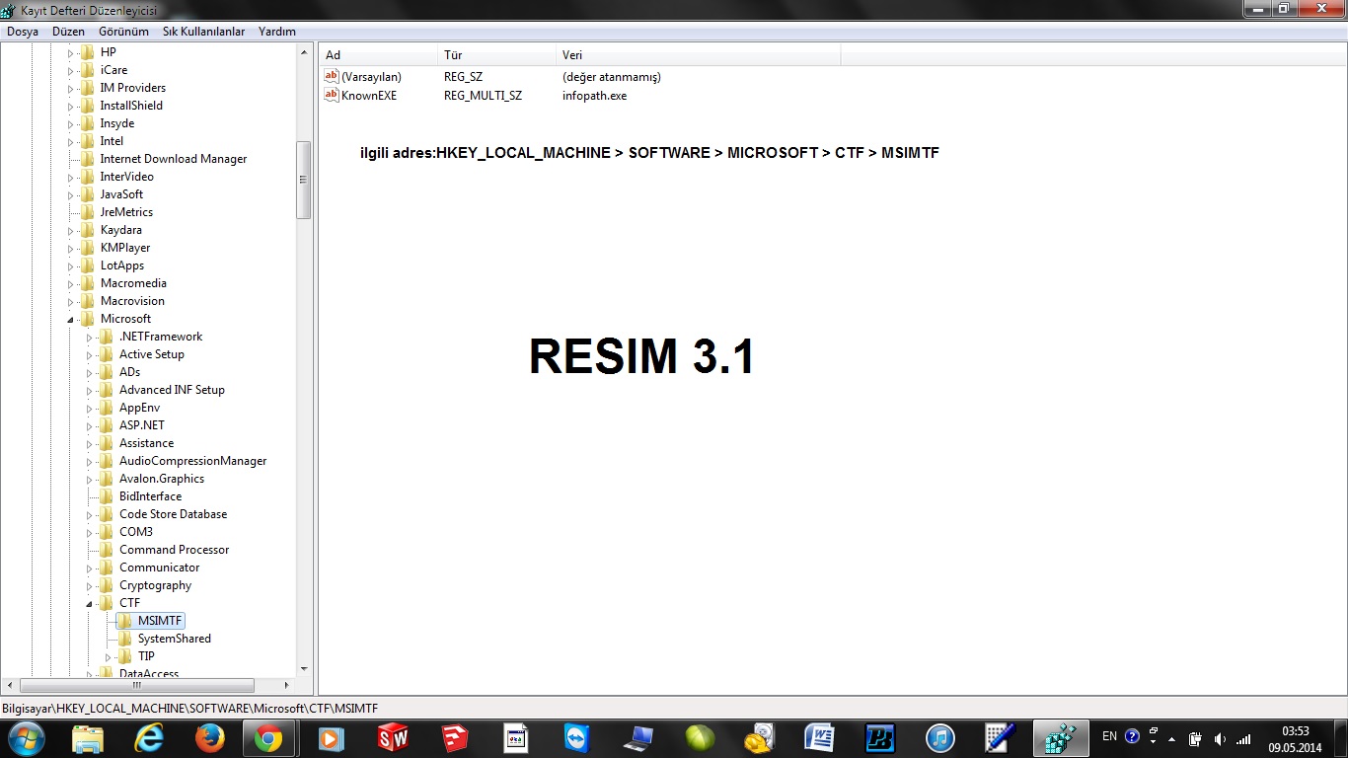Click the tree scrollbar up arrow
Screen dimensions: 1348x758
[304, 52]
